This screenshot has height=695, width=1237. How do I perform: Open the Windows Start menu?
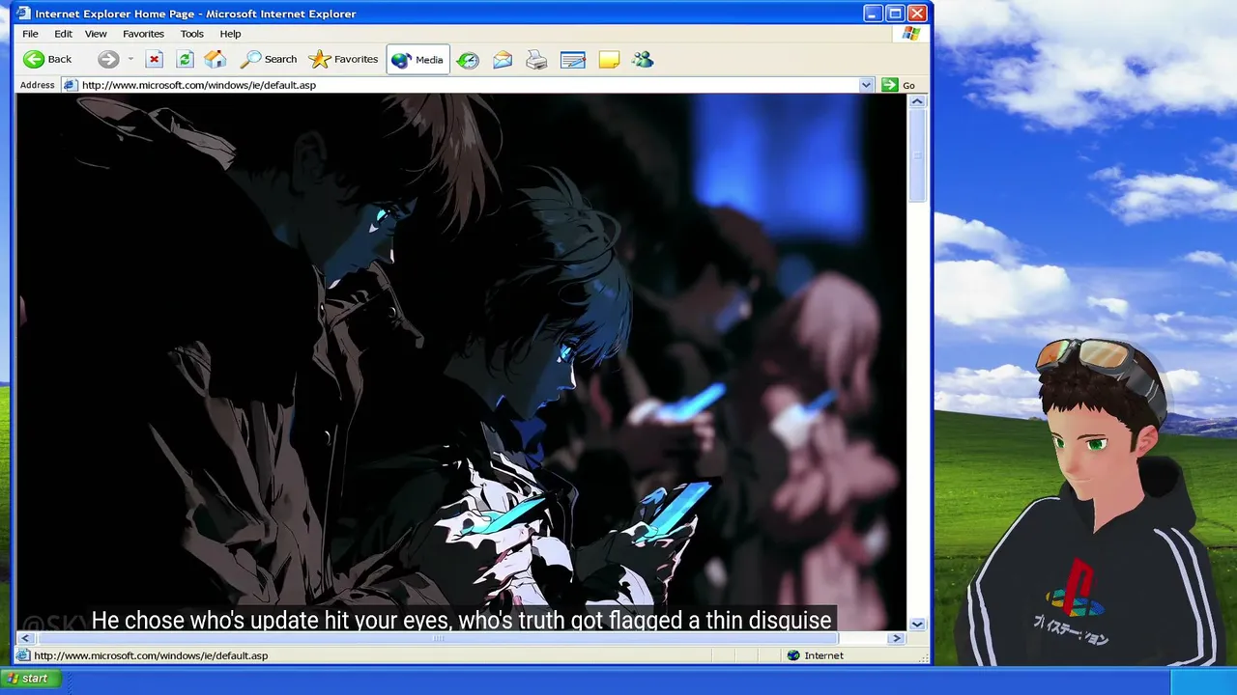30,679
